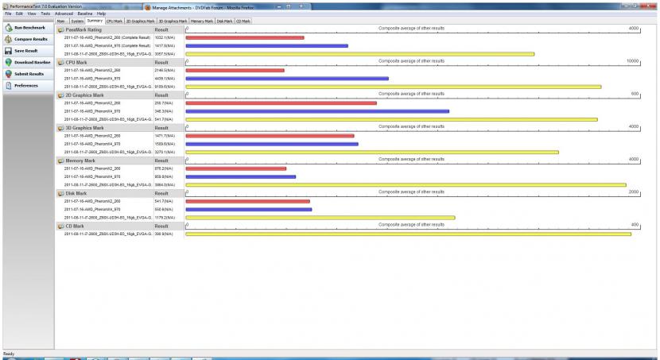This screenshot has height=360, width=660.
Task: Click the Result column header beside CPU Mark
Action: click(161, 63)
